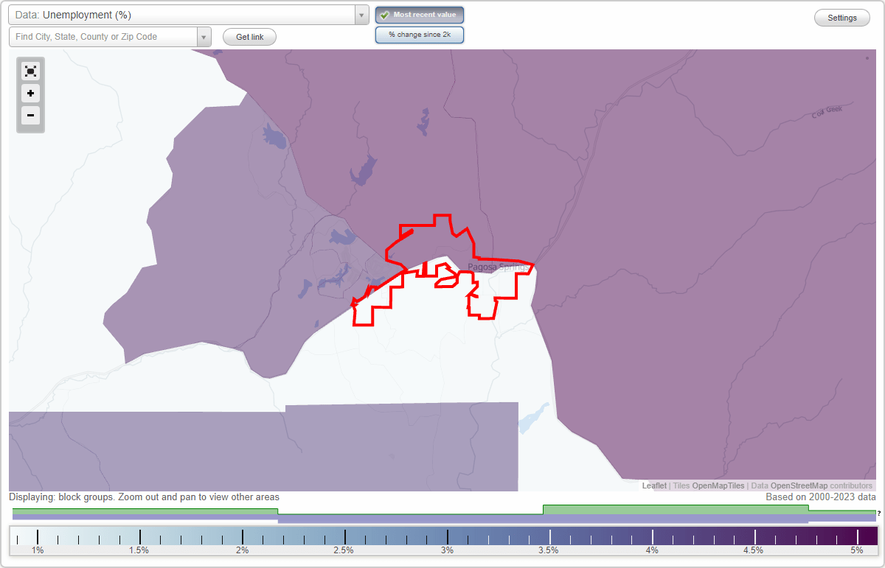Click the 1.5% legend label
The width and height of the screenshot is (885, 568).
(139, 550)
